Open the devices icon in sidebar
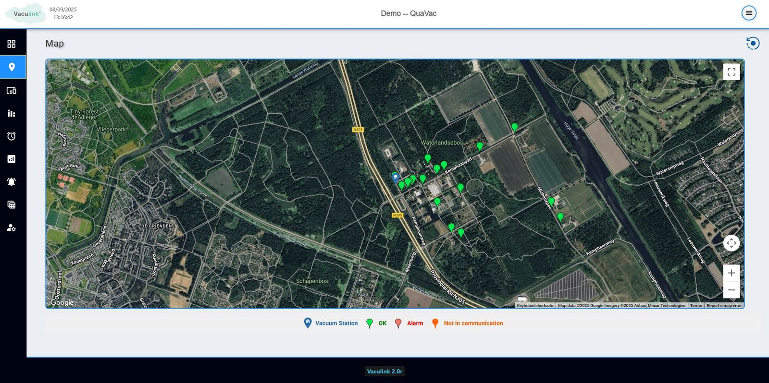 coord(12,90)
